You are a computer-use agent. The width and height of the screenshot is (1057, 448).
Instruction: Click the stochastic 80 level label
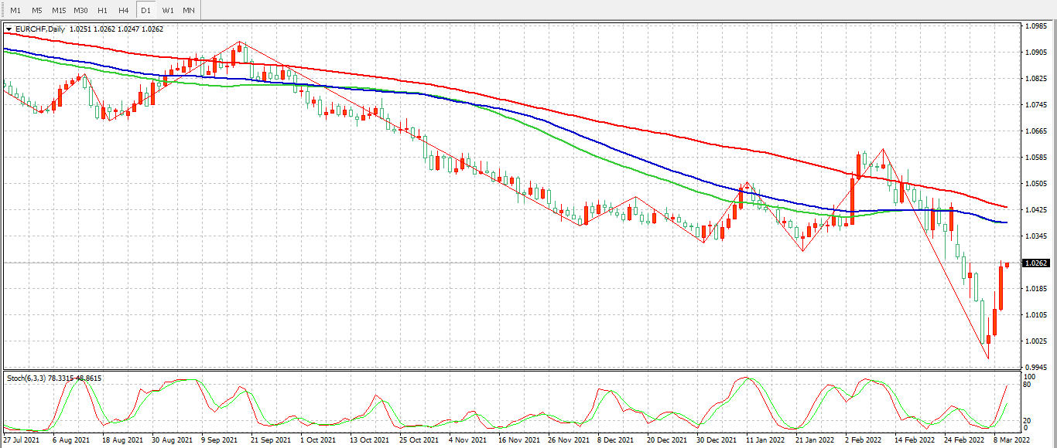point(1026,384)
